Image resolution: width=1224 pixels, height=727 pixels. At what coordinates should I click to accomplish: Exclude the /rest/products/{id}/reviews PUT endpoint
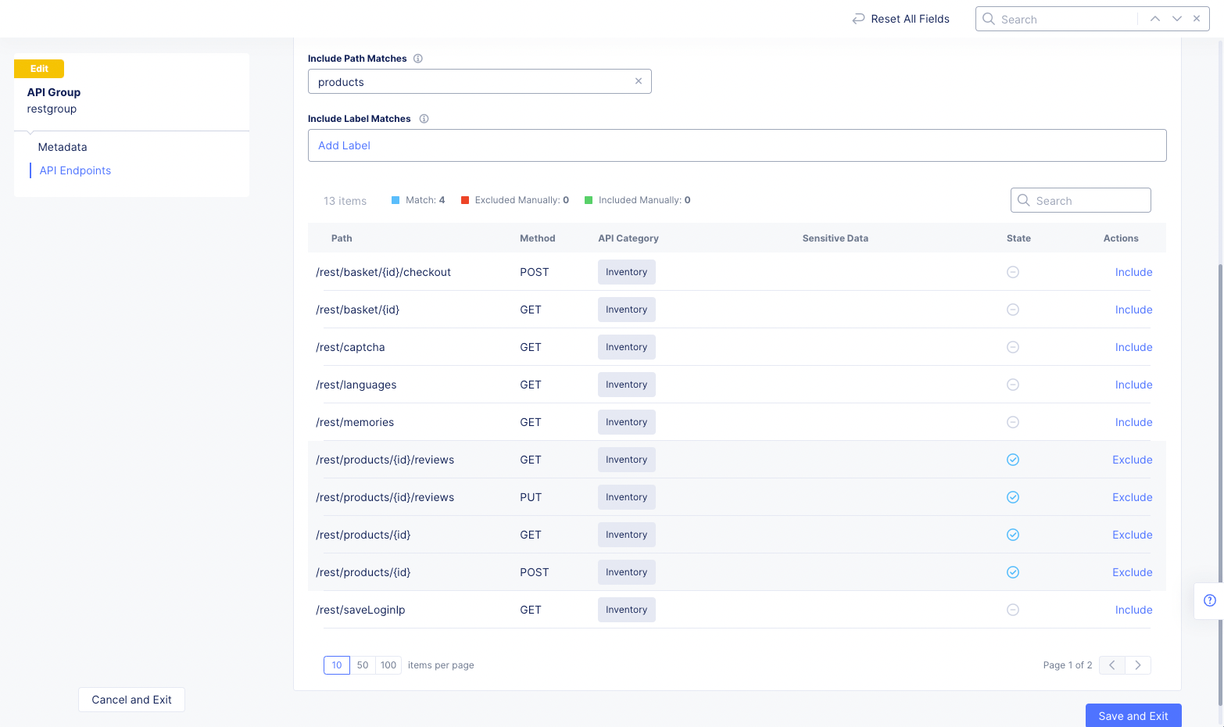(x=1132, y=496)
